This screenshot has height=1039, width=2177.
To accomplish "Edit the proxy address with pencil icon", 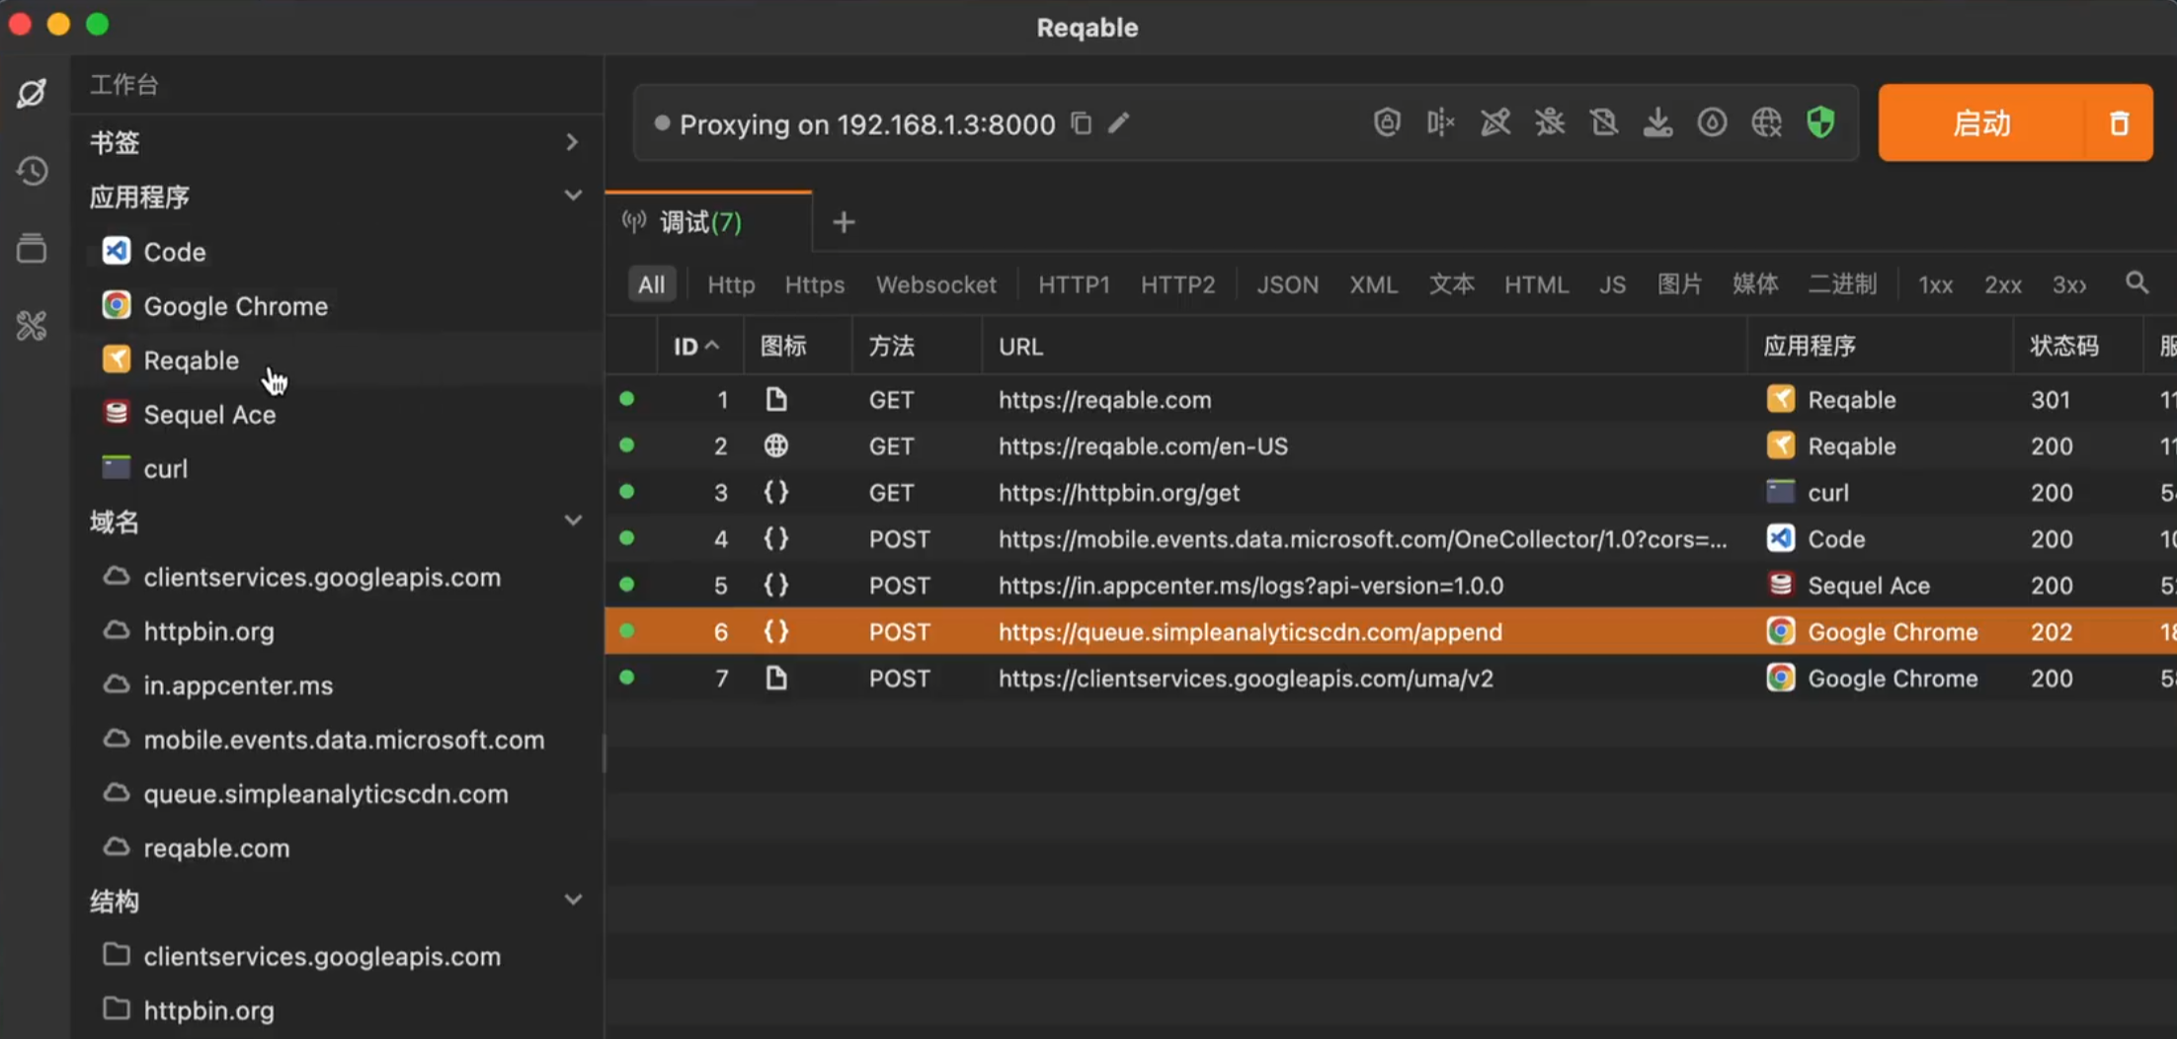I will pos(1118,123).
